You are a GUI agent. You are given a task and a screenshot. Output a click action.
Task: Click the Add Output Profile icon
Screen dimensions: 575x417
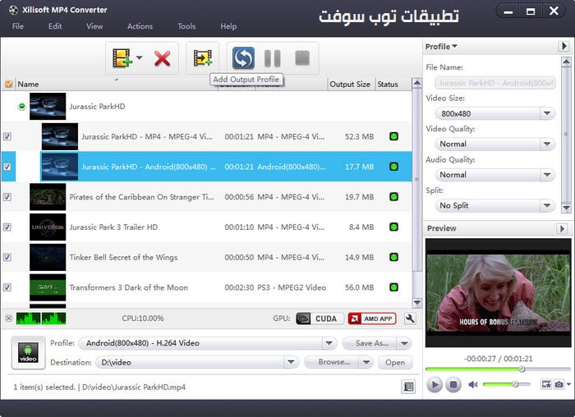(x=202, y=57)
